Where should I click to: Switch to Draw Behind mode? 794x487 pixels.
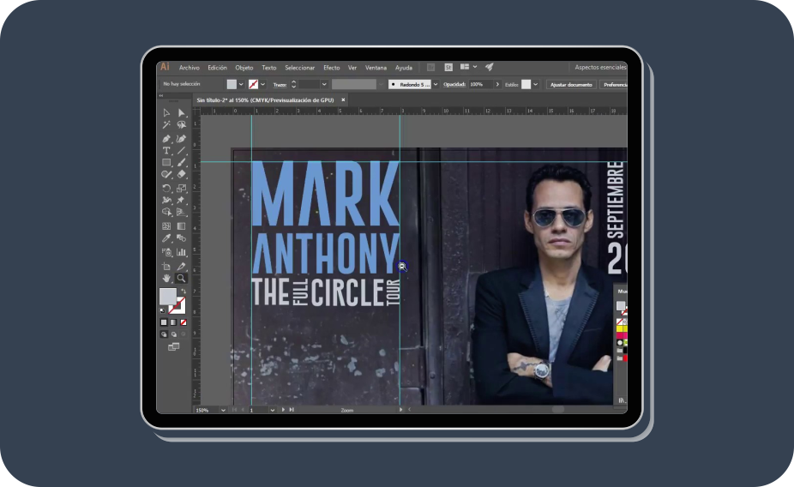tap(174, 334)
